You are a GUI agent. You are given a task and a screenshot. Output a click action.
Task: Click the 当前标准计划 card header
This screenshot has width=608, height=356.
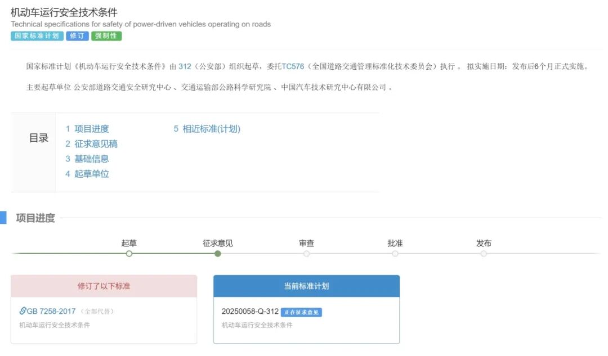click(x=306, y=286)
